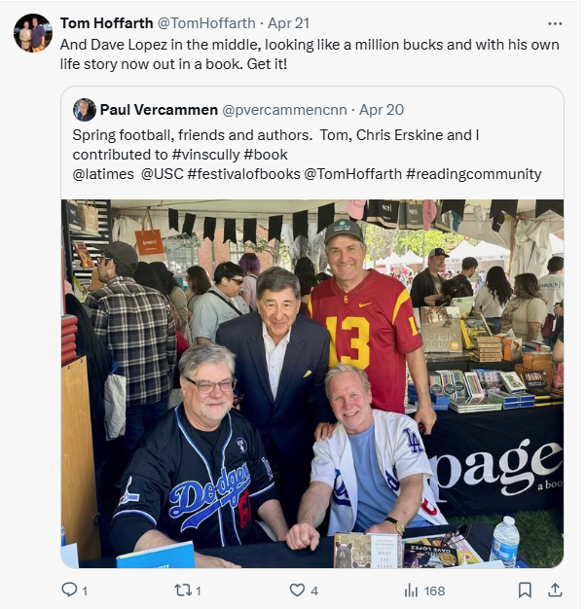
Task: Open the #readingcommunity hashtag
Action: pos(474,174)
